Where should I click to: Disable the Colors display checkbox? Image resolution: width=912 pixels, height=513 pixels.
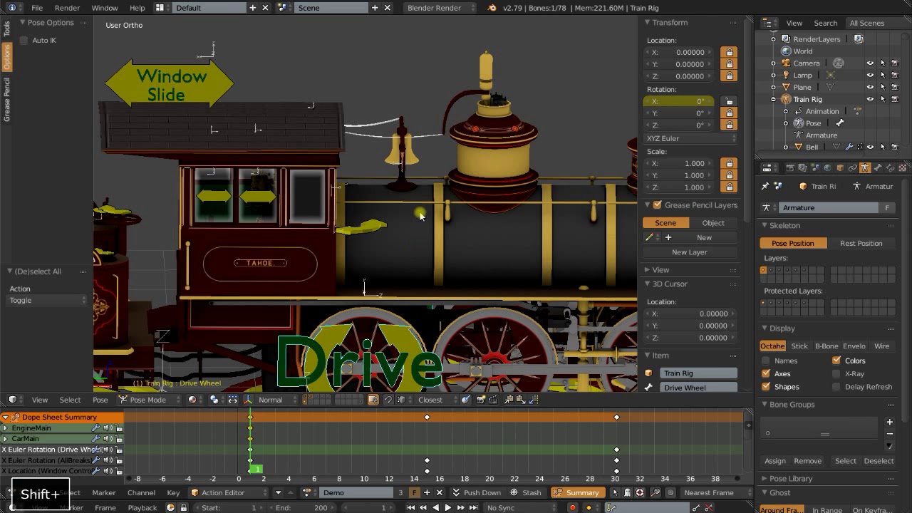click(836, 361)
